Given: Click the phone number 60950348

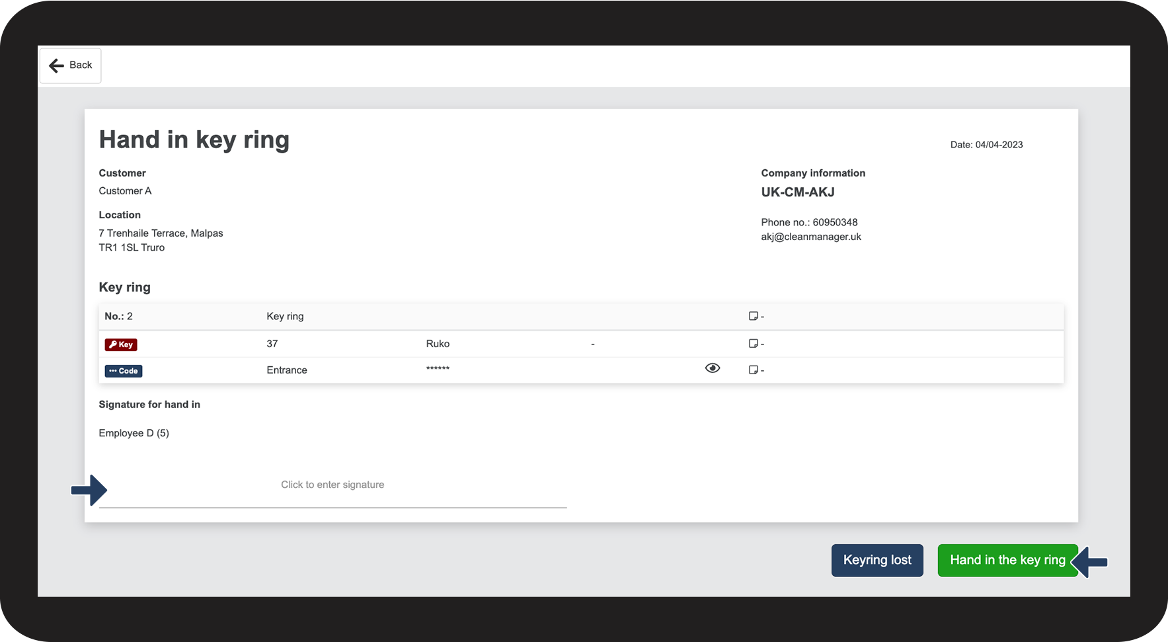Looking at the screenshot, I should [x=835, y=222].
